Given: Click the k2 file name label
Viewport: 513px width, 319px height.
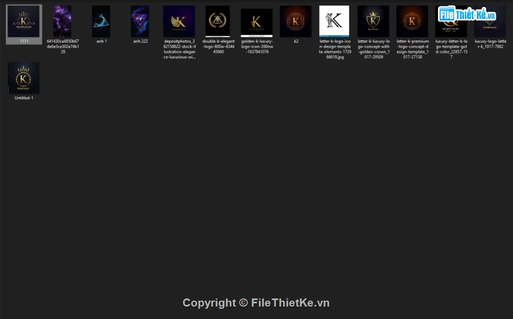Looking at the screenshot, I should 296,41.
